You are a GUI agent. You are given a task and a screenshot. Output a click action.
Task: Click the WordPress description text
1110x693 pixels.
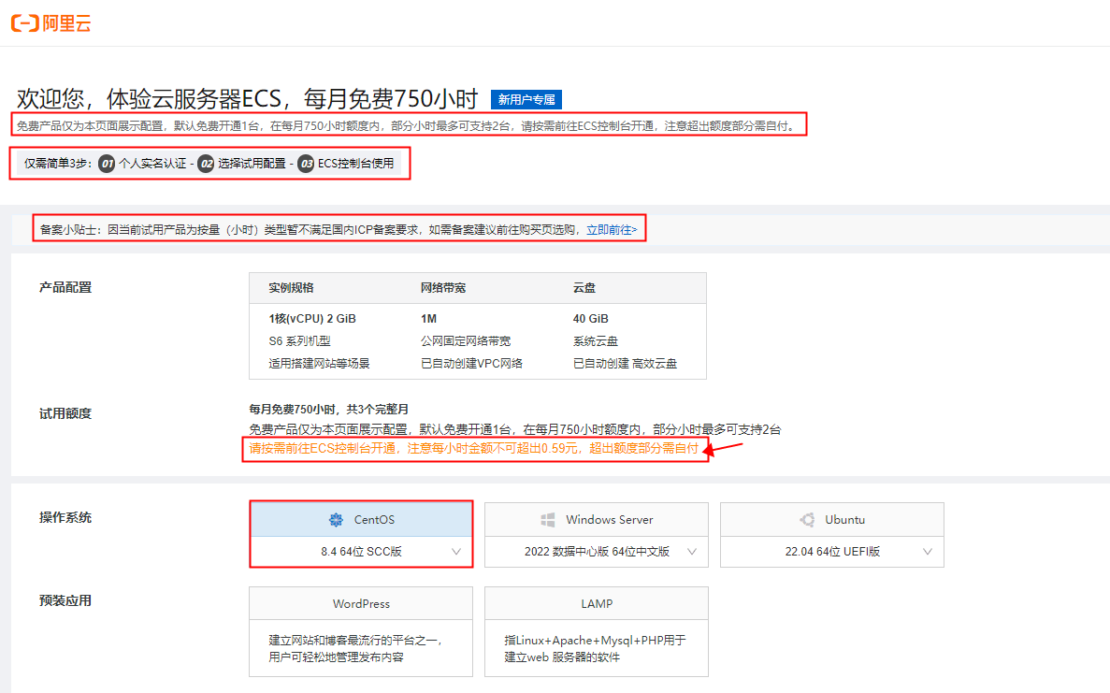(x=356, y=648)
